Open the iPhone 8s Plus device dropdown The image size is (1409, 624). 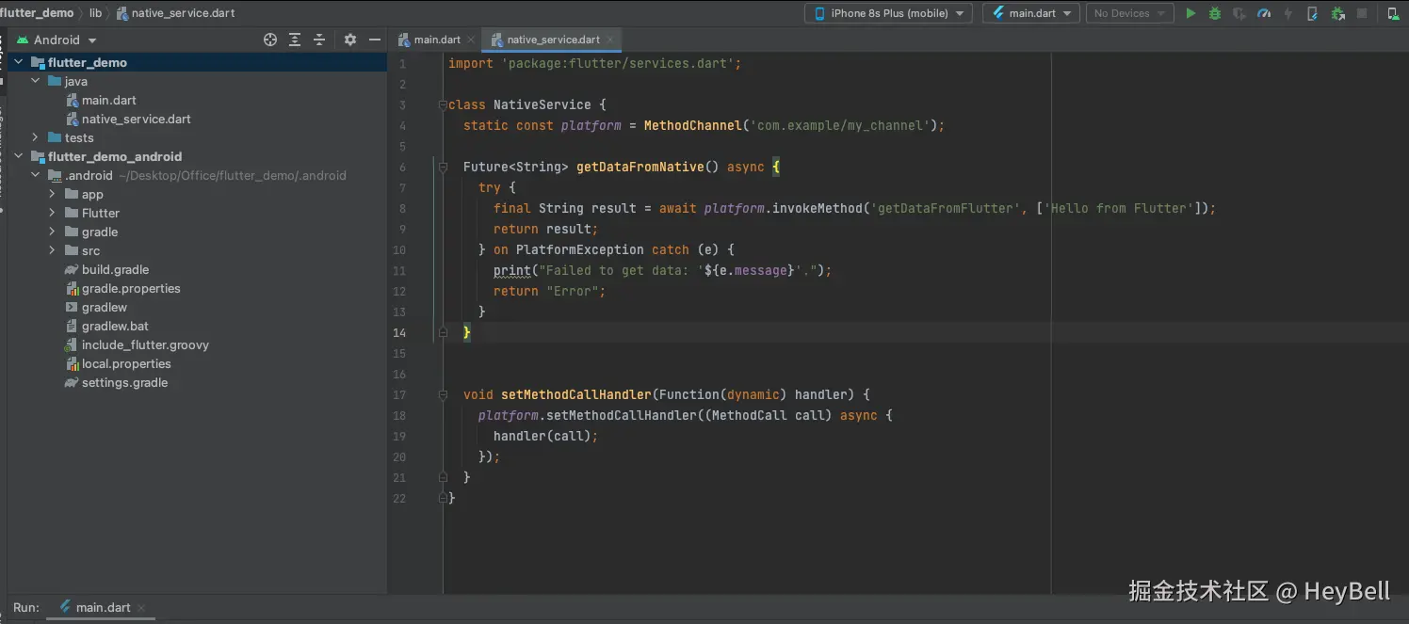889,13
